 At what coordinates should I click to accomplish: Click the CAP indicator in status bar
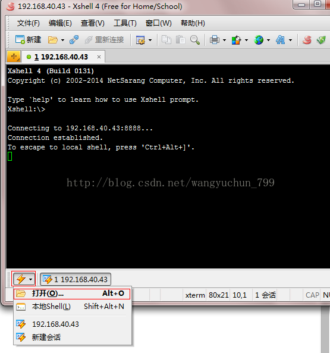pyautogui.click(x=312, y=295)
